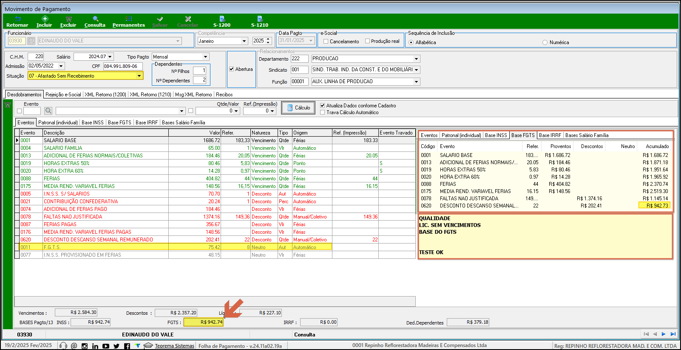This screenshot has width=681, height=350.
Task: Open the Twitter icon in status bar
Action: (116, 346)
